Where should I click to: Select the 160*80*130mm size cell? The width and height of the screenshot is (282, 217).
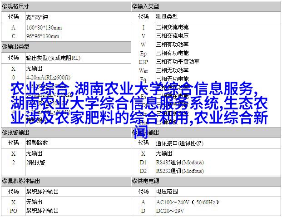click(x=44, y=28)
